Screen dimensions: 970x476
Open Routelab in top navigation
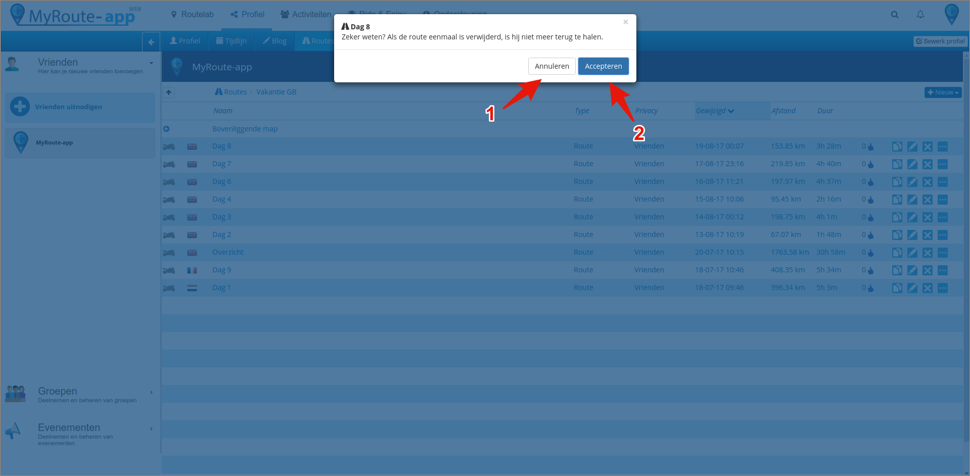(x=192, y=14)
